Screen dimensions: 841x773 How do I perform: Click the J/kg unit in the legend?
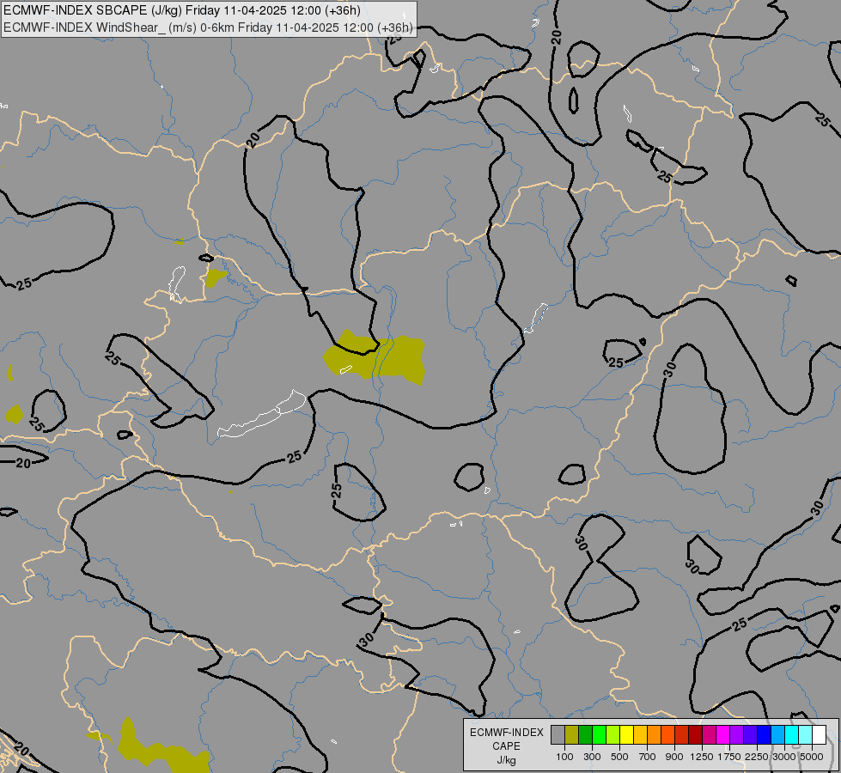[x=506, y=761]
